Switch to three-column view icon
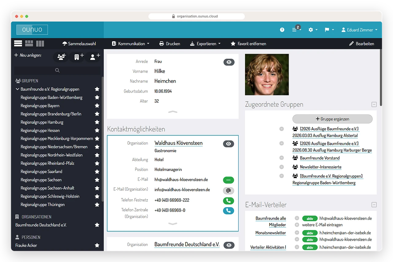Screen dimensions: 393x262 tap(40, 43)
